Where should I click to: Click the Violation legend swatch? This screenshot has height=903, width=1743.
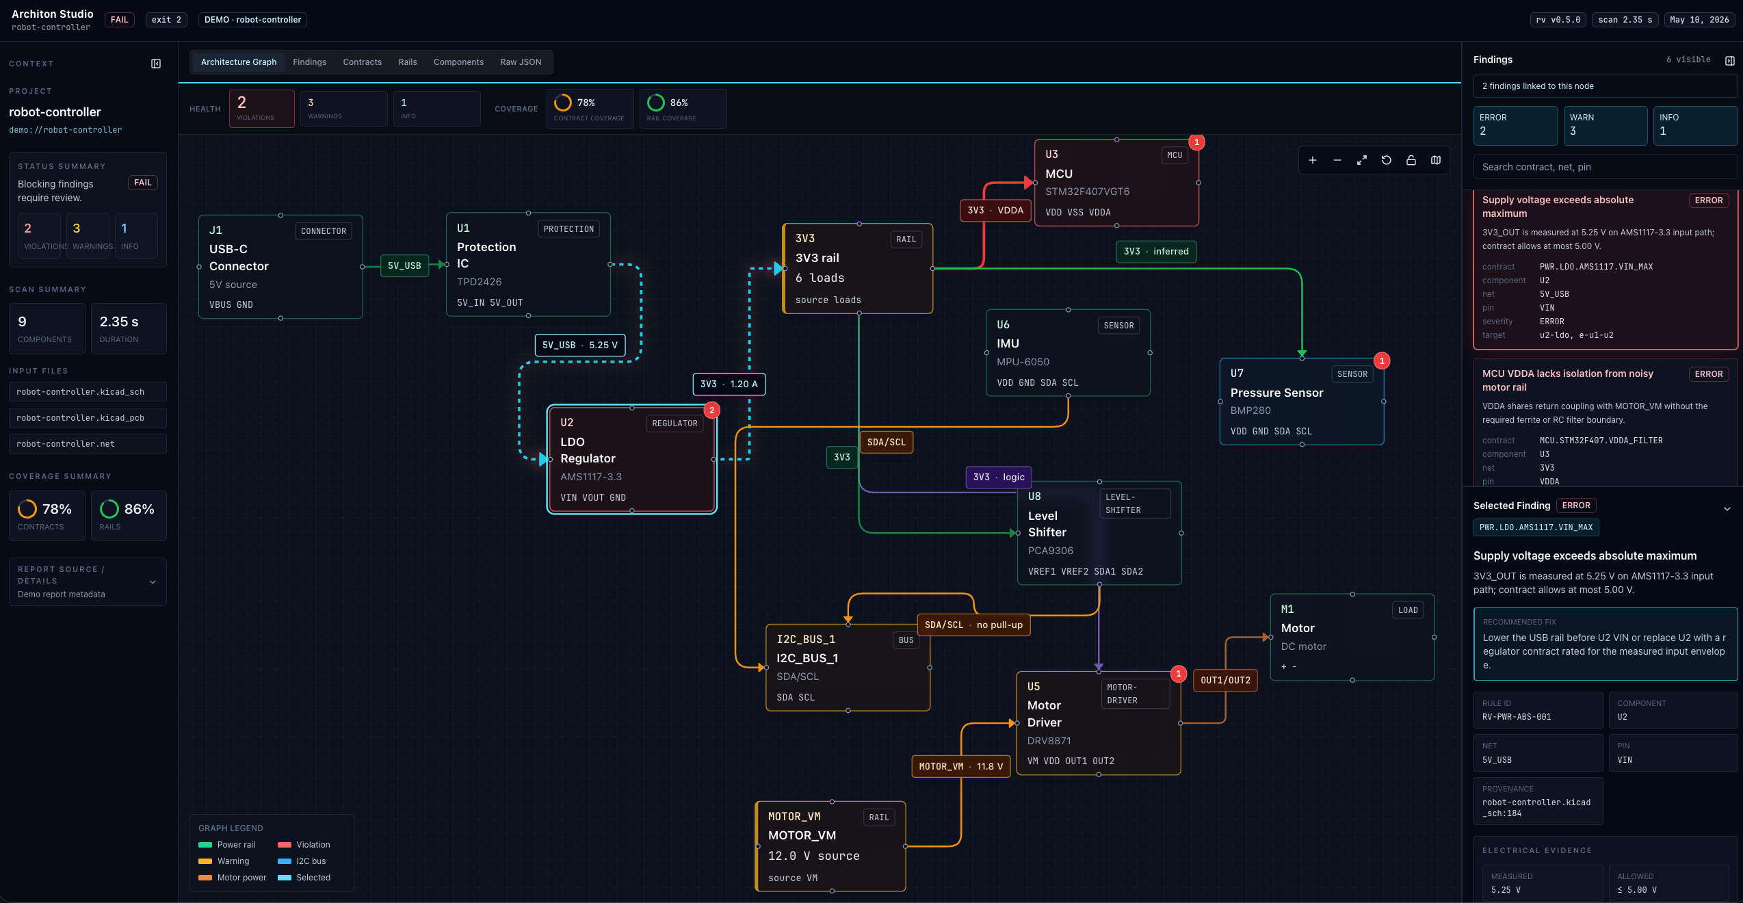click(285, 845)
